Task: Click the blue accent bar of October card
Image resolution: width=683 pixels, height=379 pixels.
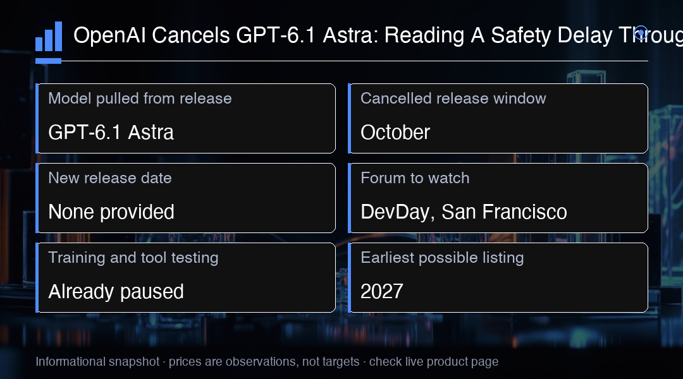Action: (x=350, y=118)
